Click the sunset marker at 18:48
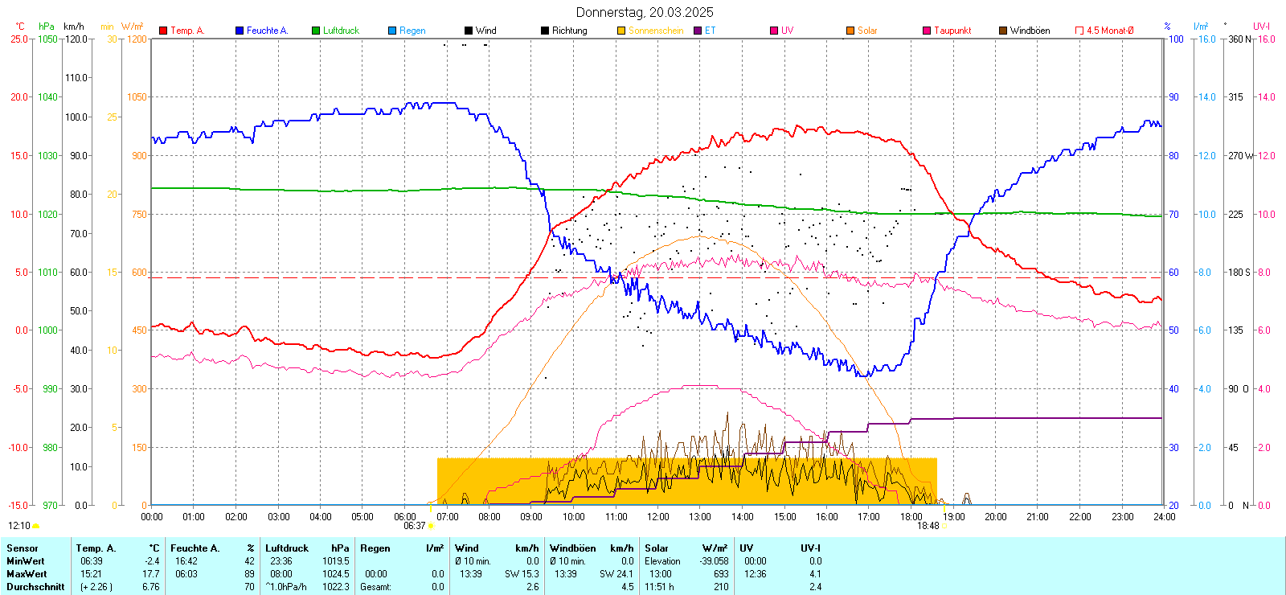This screenshot has width=1286, height=595. click(944, 526)
